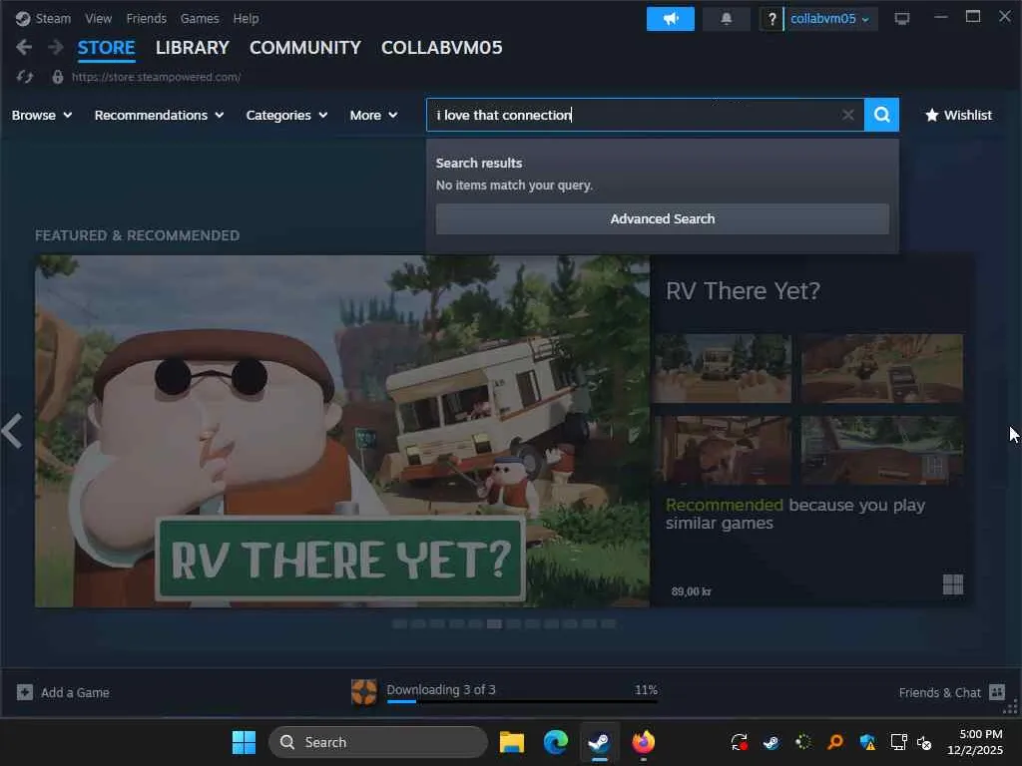This screenshot has width=1022, height=766.
Task: Open Microsoft Edge from the taskbar
Action: (x=555, y=742)
